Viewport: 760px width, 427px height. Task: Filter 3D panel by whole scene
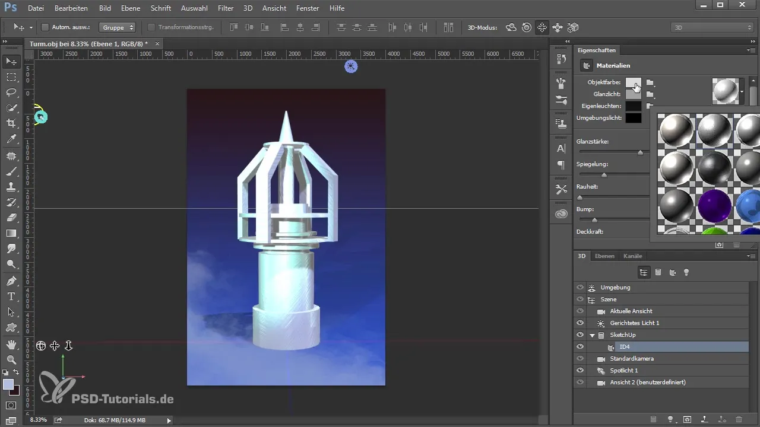pyautogui.click(x=643, y=272)
